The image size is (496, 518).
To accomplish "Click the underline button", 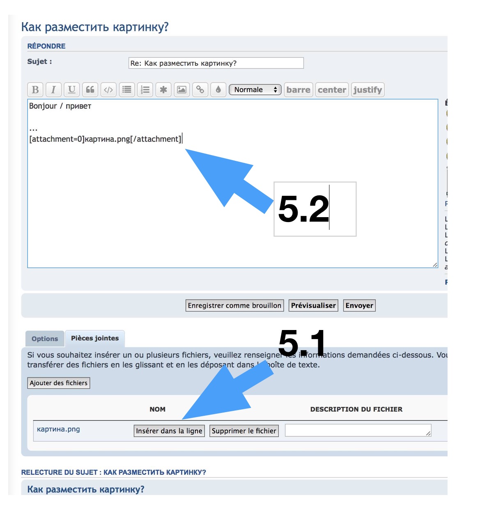I will pyautogui.click(x=72, y=90).
